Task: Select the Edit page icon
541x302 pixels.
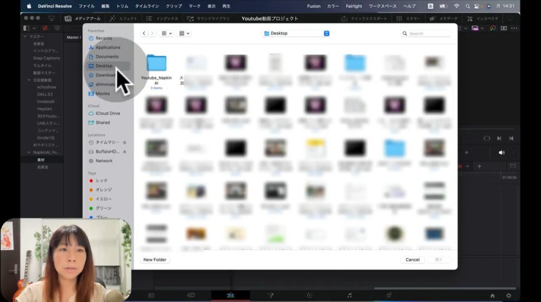Action: pyautogui.click(x=230, y=296)
